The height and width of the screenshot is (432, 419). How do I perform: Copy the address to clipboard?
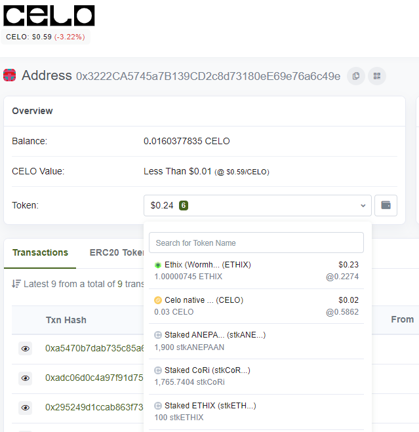point(356,76)
